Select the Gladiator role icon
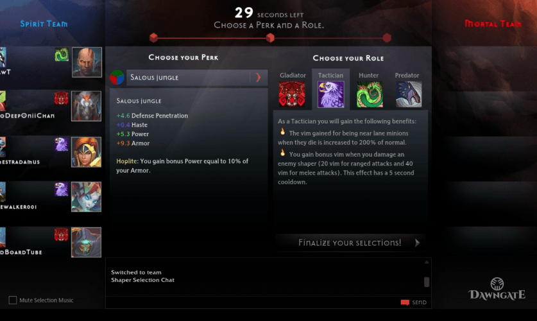 (292, 94)
